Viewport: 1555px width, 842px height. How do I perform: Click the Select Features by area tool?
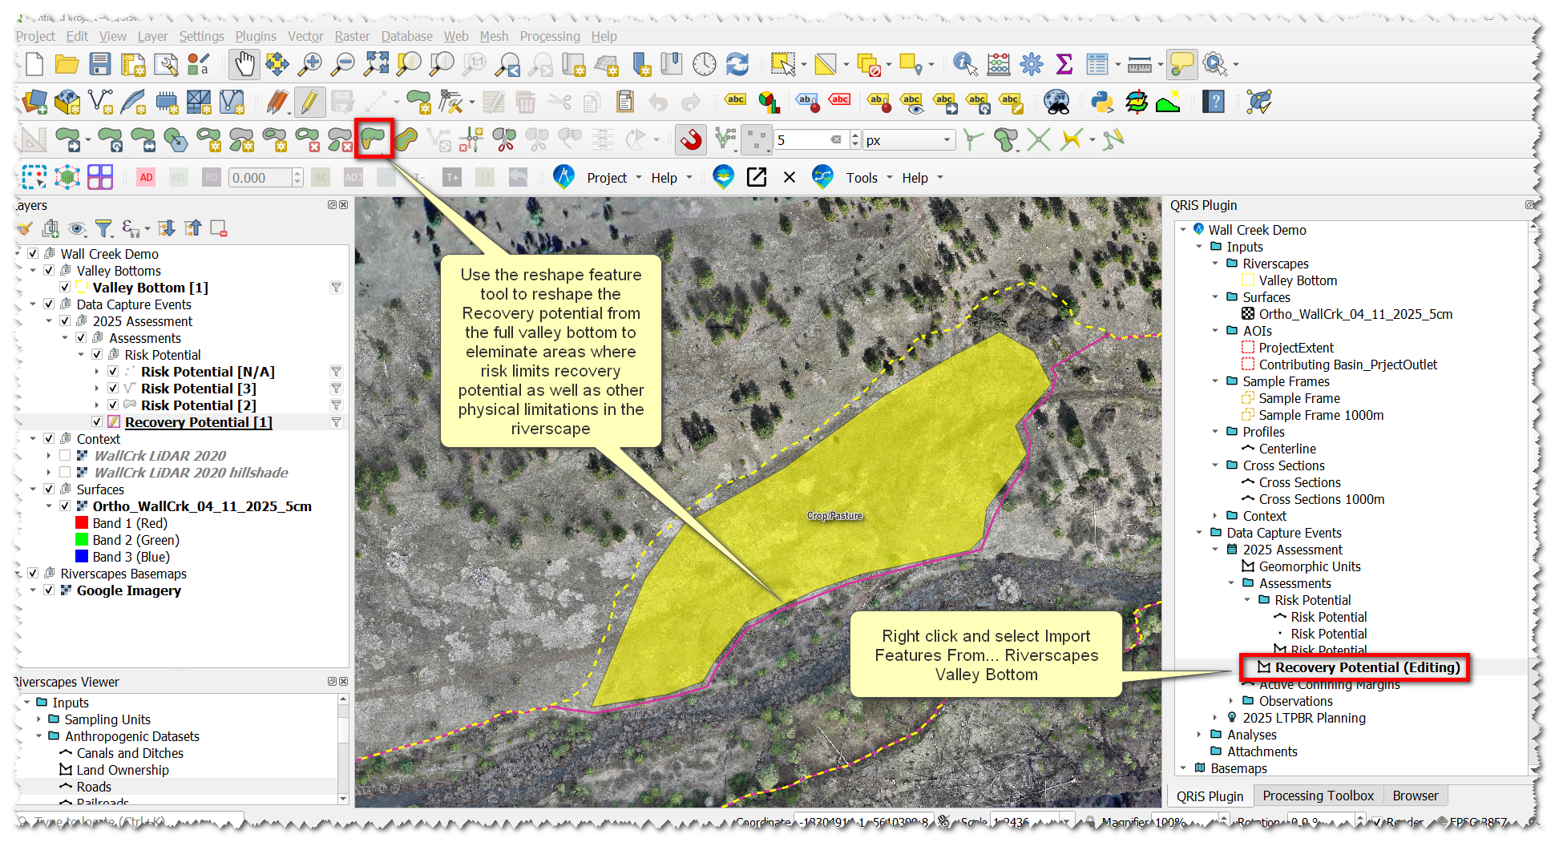coord(782,64)
